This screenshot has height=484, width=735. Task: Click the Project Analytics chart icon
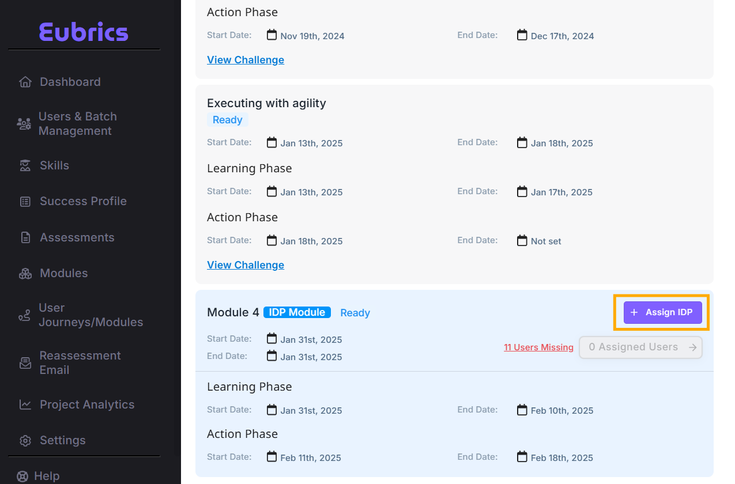coord(25,404)
